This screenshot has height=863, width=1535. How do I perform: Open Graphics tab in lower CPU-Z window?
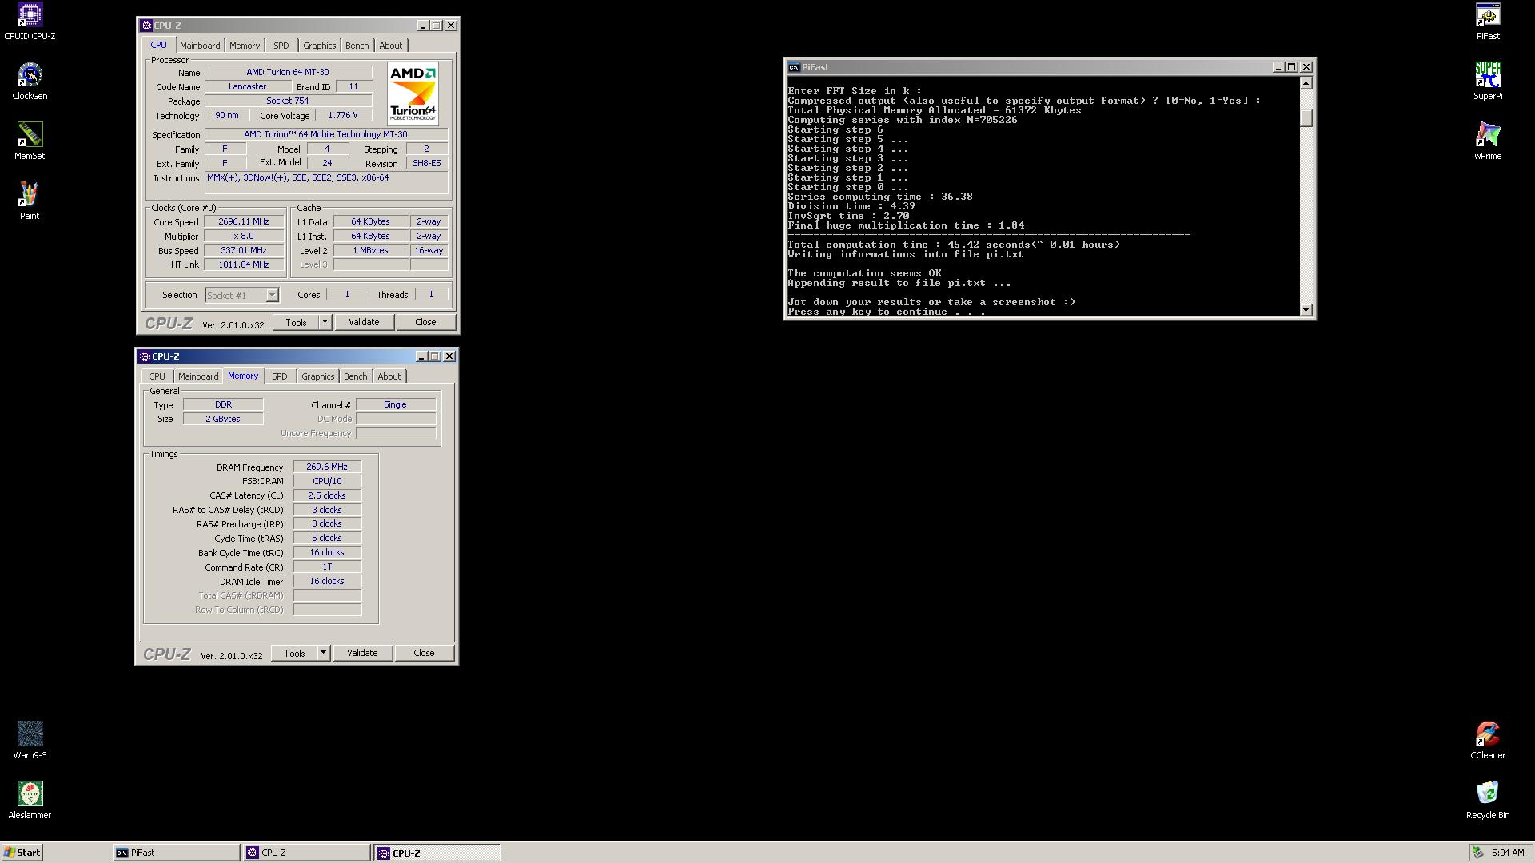click(x=317, y=376)
